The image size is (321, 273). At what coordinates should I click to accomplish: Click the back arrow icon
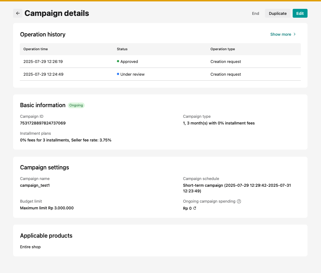[x=18, y=13]
